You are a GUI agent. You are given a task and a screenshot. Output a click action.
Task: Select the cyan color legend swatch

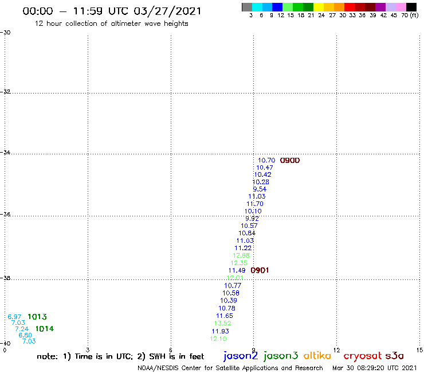coord(257,7)
